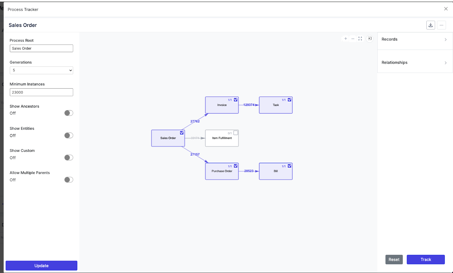453x273 pixels.
Task: Click the download icon button
Action: [431, 25]
